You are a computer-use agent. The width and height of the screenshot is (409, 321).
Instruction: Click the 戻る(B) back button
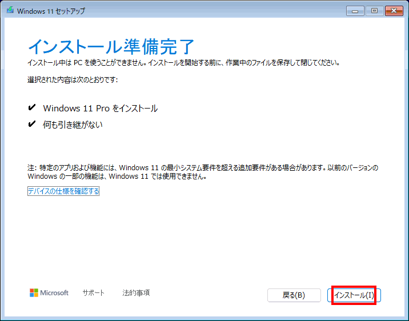(x=294, y=295)
